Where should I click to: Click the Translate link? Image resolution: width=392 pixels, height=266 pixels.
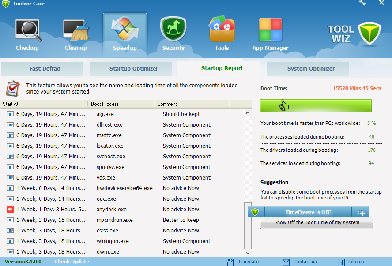coord(248,262)
